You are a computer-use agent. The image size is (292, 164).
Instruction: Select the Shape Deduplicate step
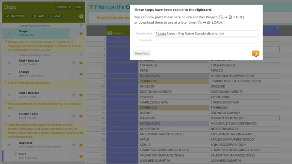36,33
